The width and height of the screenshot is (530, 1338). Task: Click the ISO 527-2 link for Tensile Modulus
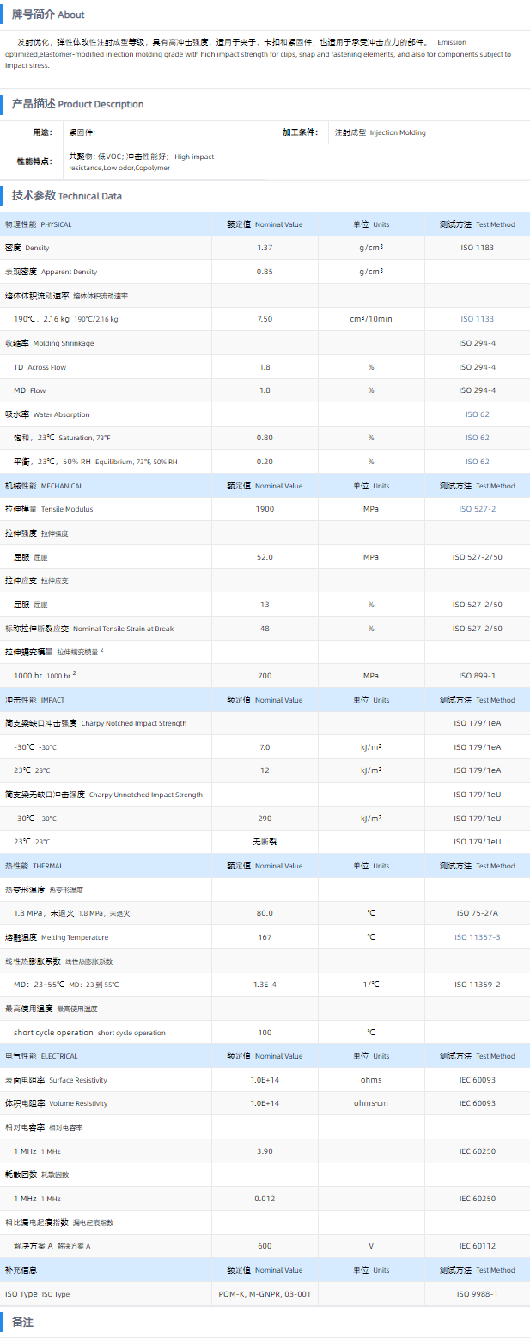pyautogui.click(x=477, y=509)
